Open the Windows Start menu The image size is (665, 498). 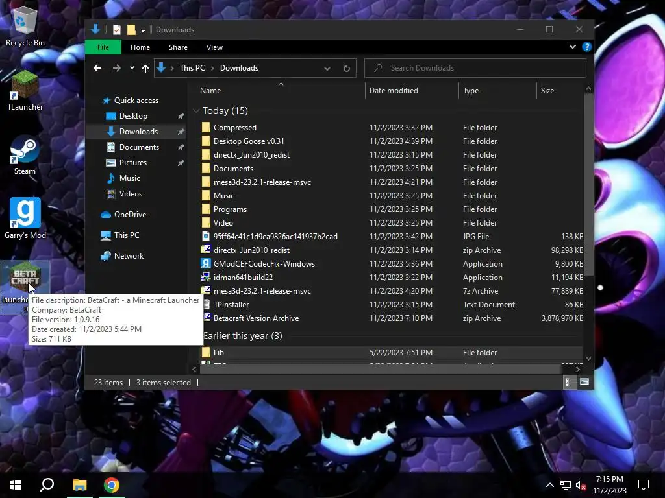16,485
